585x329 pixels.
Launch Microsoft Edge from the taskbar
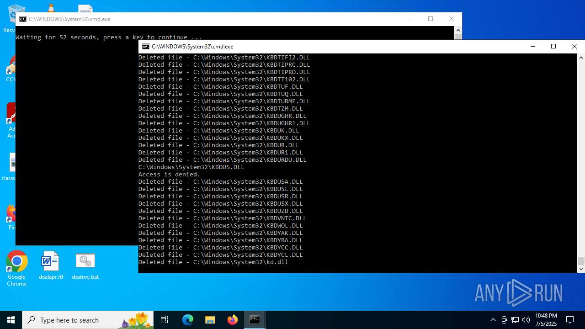pos(188,320)
